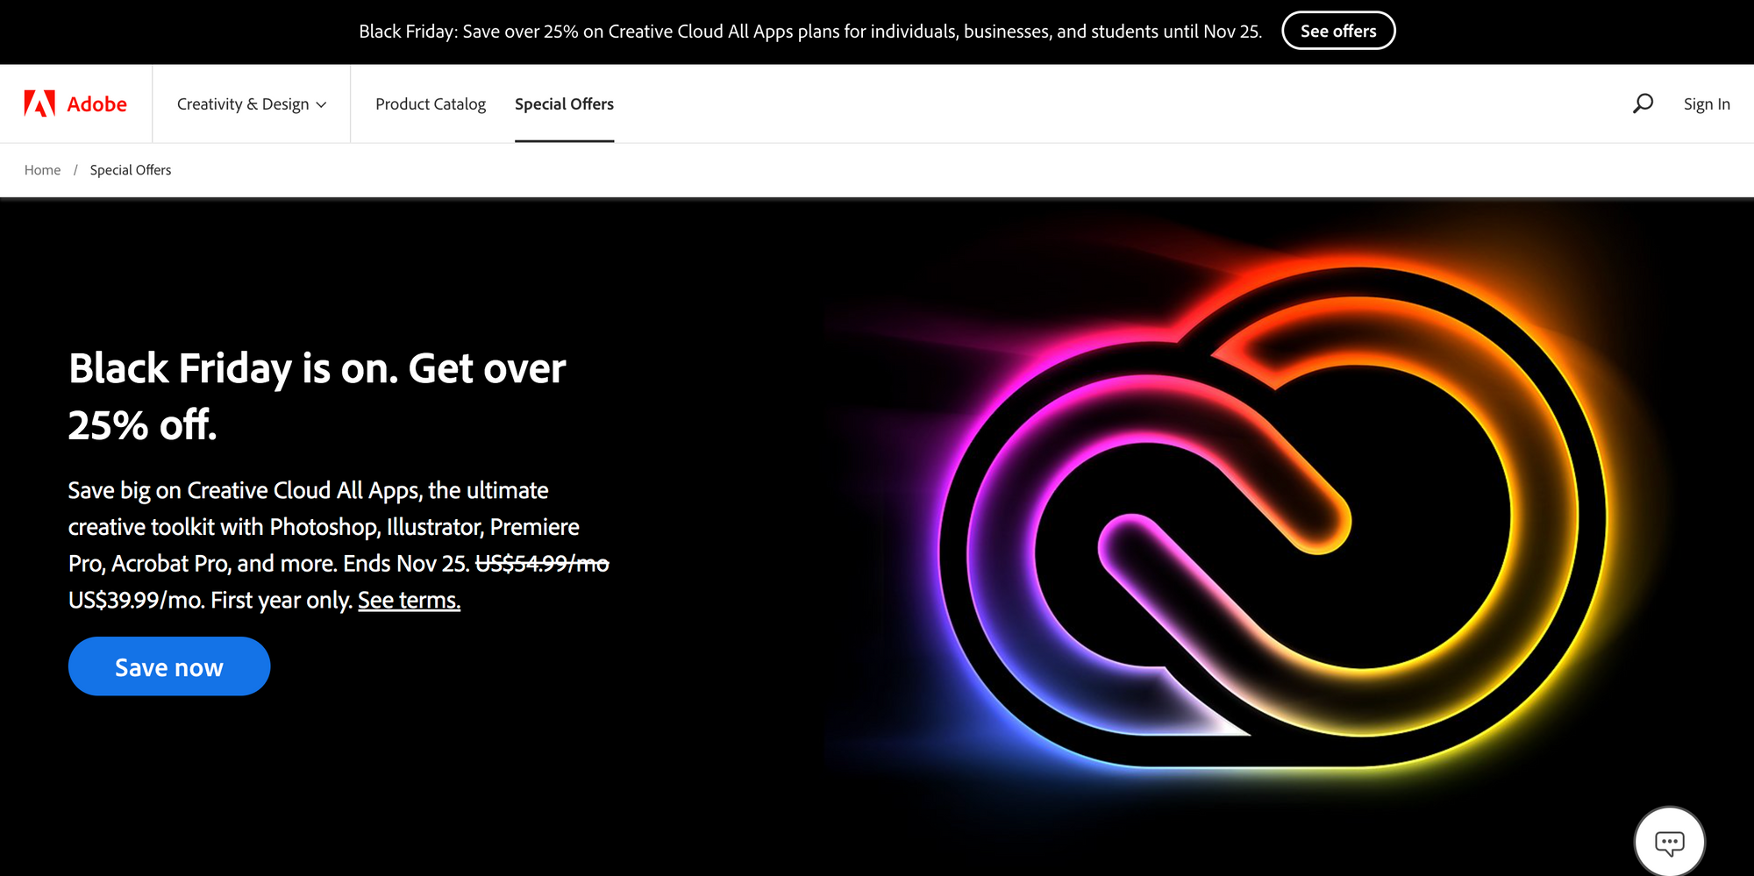Click Sign In

point(1706,104)
